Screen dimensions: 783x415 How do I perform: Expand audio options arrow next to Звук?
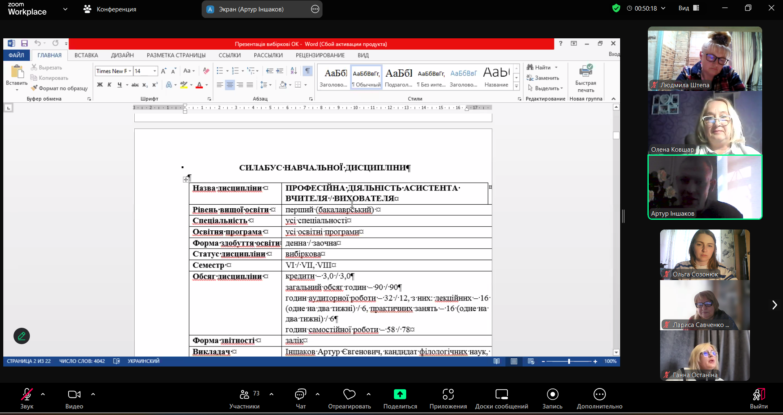tap(43, 394)
